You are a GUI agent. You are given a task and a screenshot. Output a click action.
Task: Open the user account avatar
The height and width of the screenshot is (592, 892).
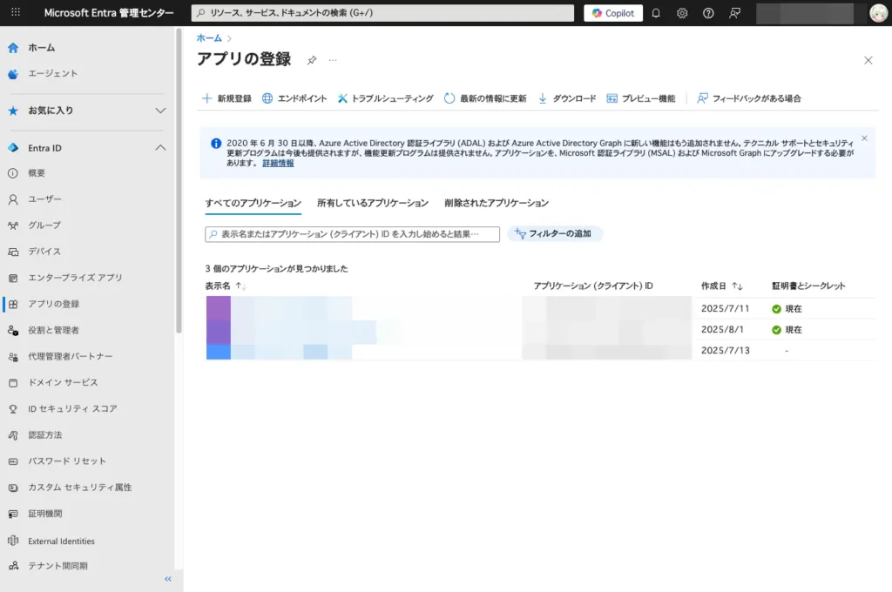click(x=878, y=13)
